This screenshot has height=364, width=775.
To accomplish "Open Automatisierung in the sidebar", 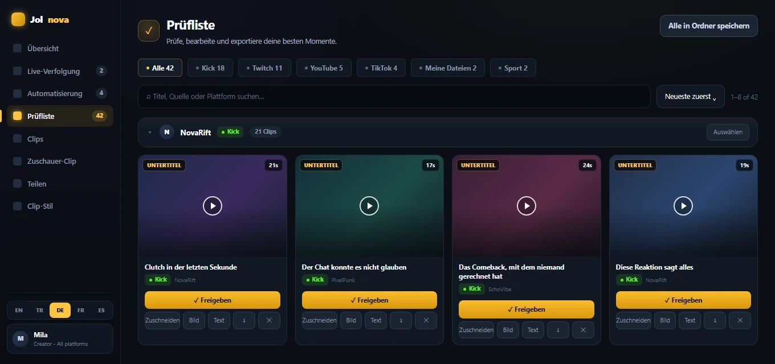I will (60, 93).
